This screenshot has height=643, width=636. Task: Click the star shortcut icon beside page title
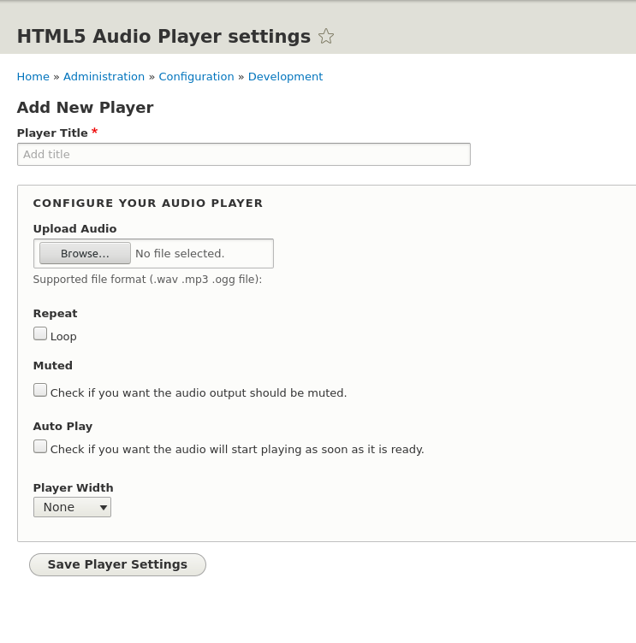click(x=326, y=36)
